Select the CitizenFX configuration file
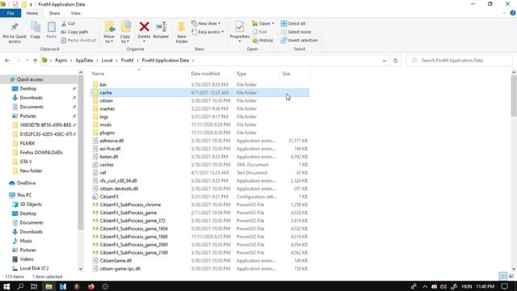Image resolution: width=517 pixels, height=291 pixels. pyautogui.click(x=200, y=196)
